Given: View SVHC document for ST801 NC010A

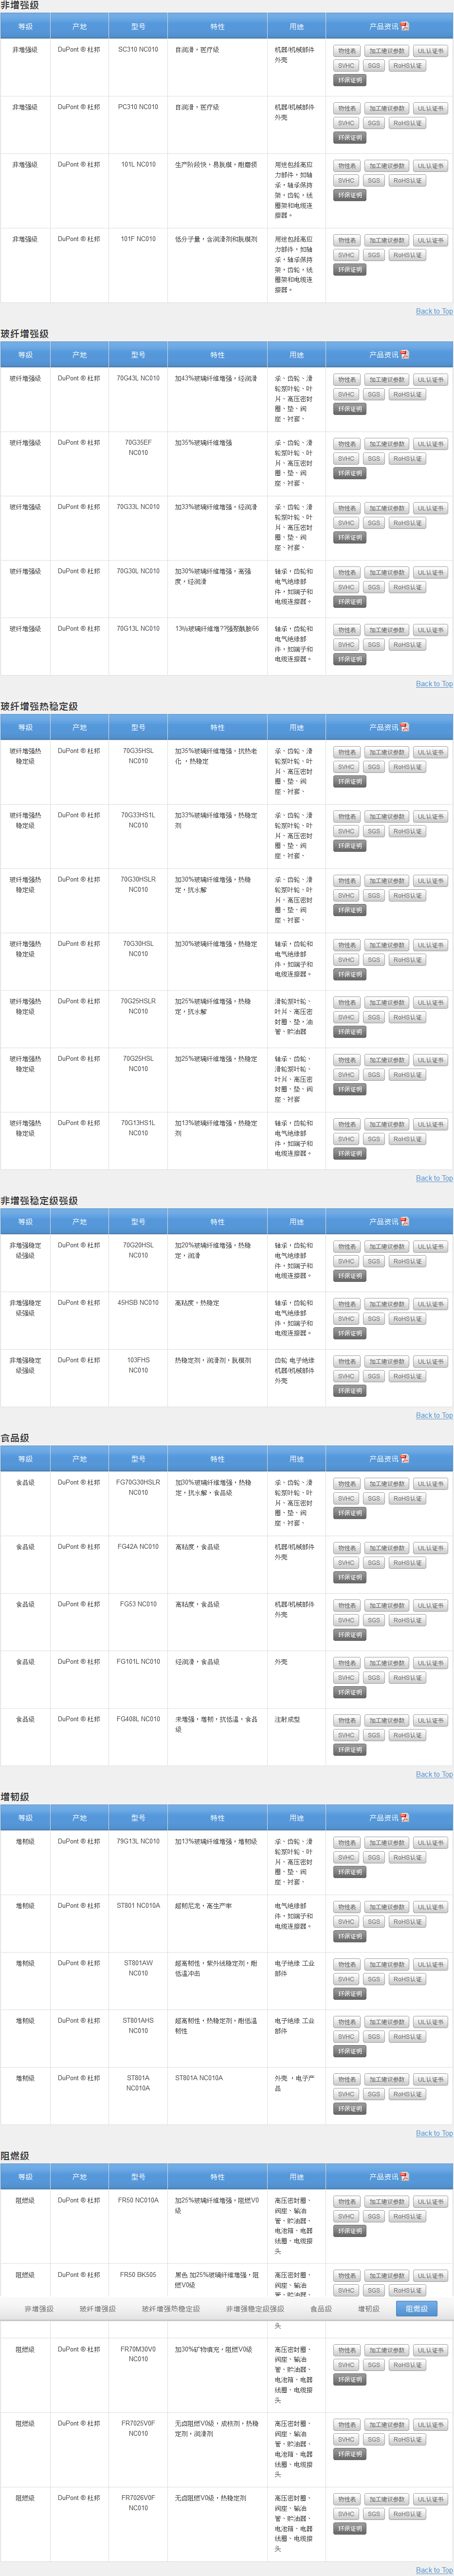Looking at the screenshot, I should (346, 1922).
